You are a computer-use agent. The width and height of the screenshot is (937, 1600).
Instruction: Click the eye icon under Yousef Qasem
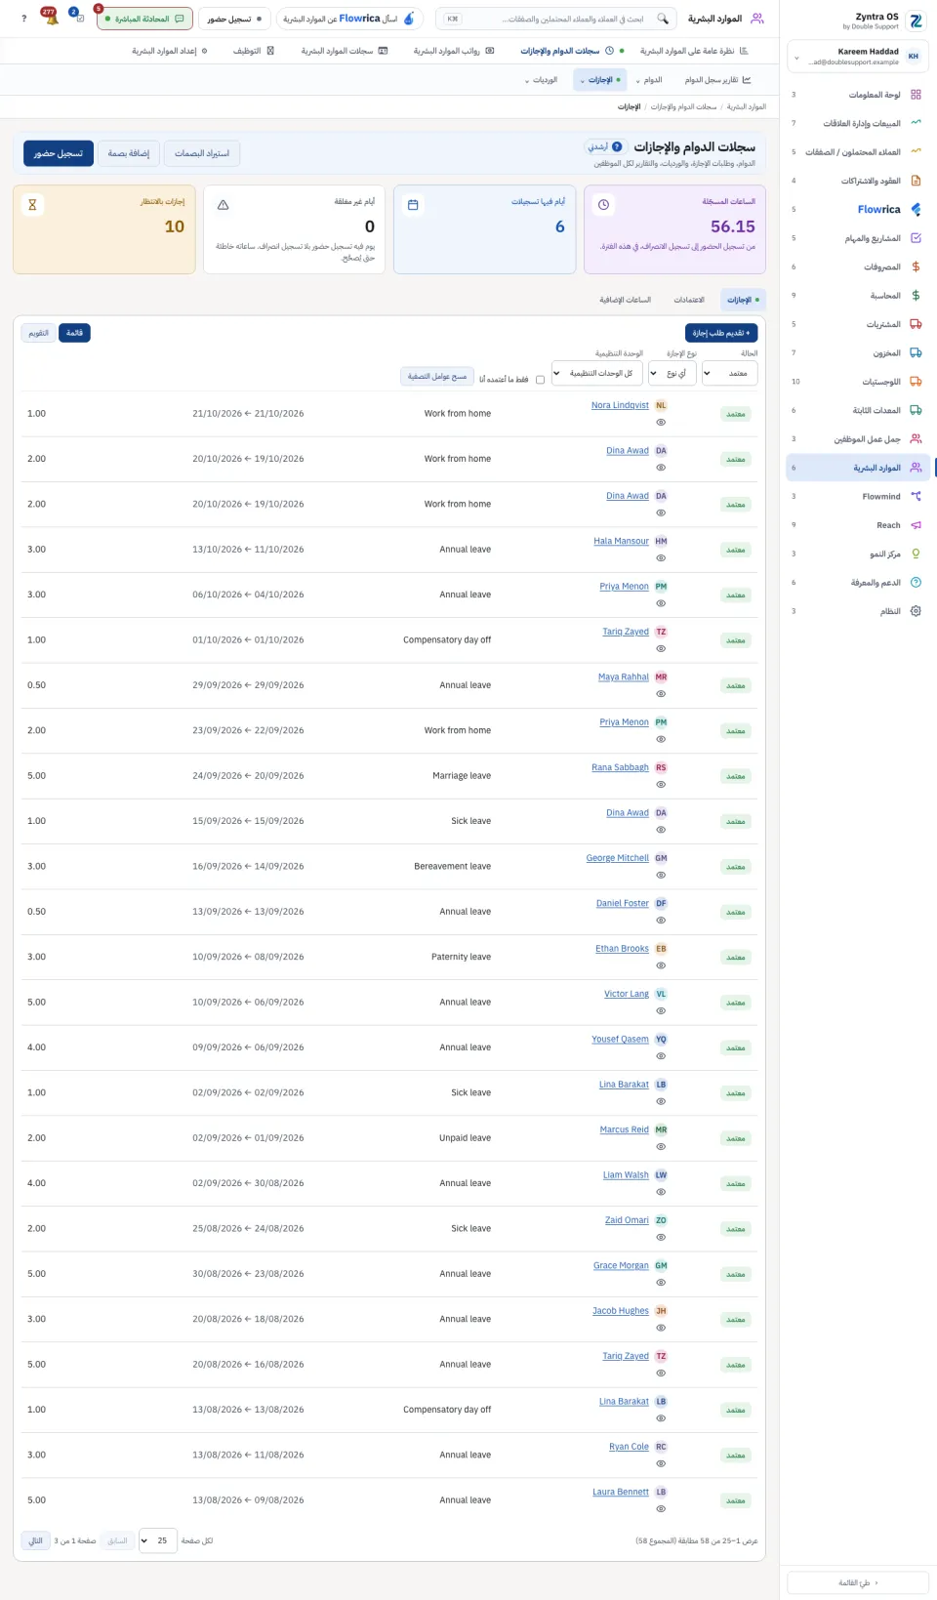[661, 1056]
